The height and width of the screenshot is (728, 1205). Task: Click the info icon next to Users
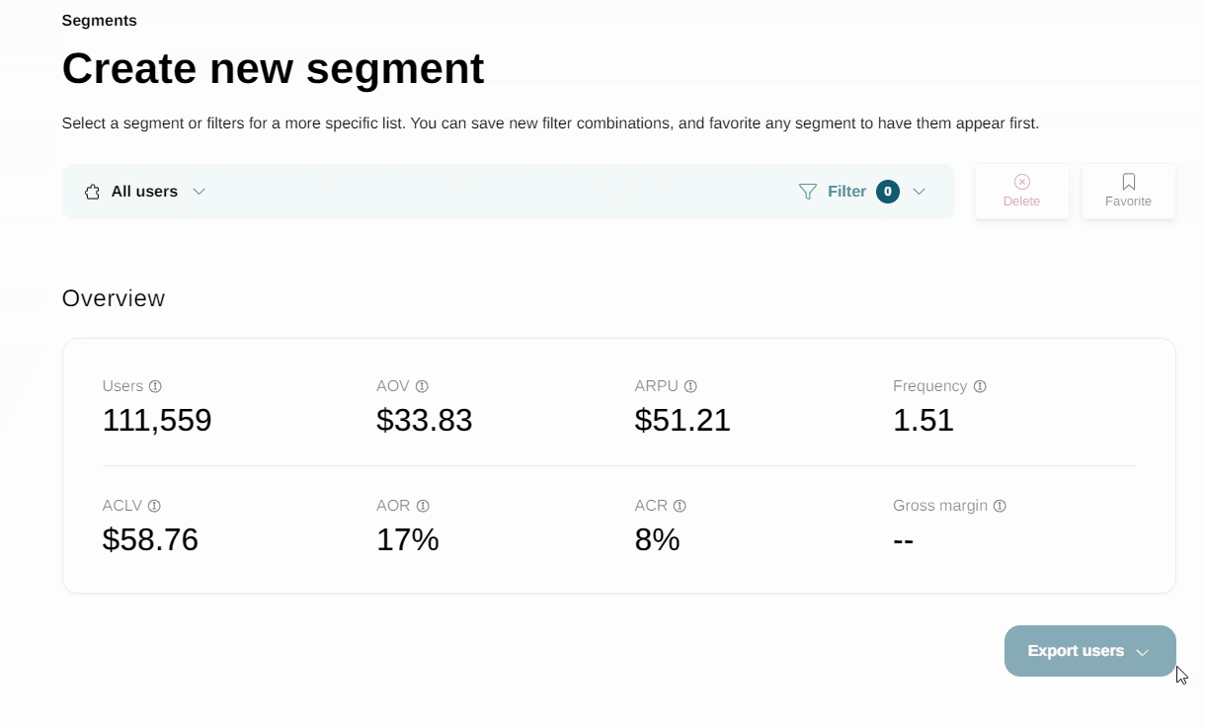click(x=155, y=386)
